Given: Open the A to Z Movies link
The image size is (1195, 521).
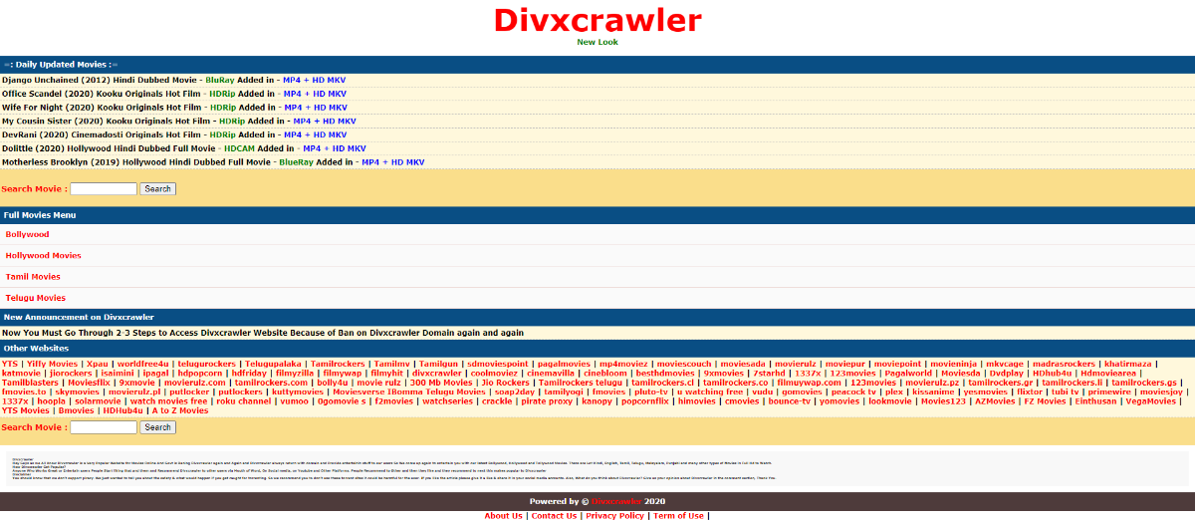Looking at the screenshot, I should point(180,410).
